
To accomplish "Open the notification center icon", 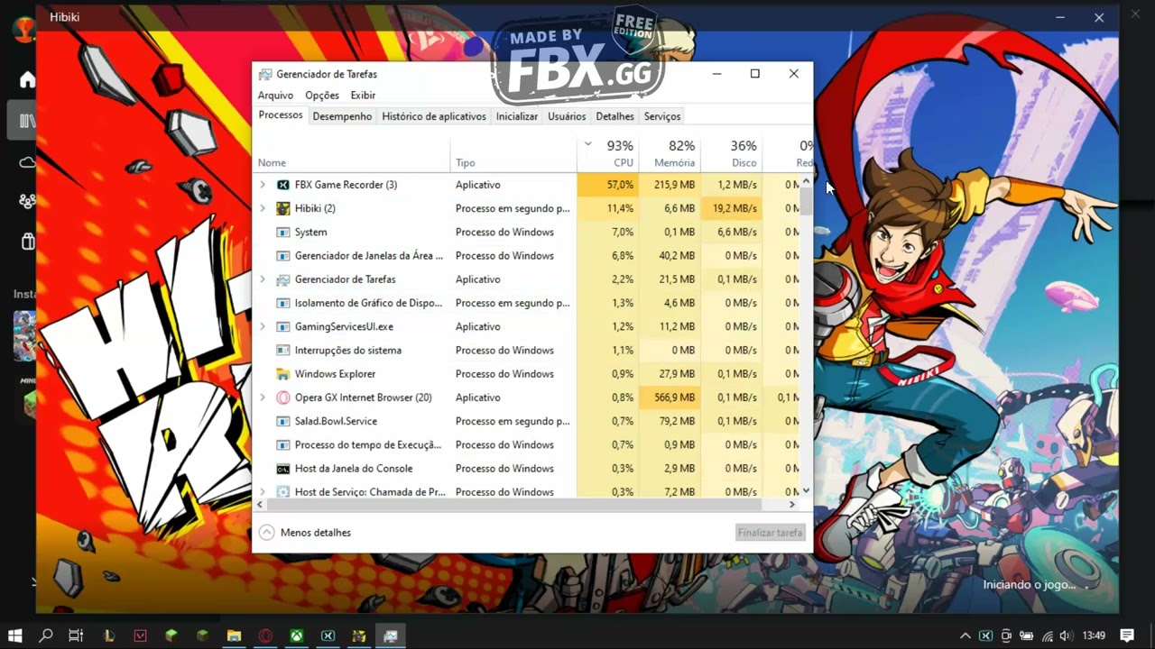I will tap(1127, 635).
